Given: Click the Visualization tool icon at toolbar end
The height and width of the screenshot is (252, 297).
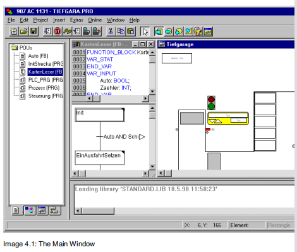Looking at the screenshot, I should pyautogui.click(x=208, y=32).
